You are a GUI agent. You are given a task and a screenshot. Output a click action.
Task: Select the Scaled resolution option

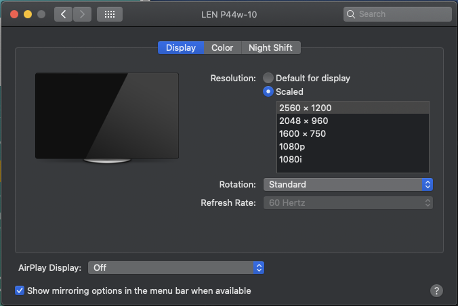coord(269,91)
